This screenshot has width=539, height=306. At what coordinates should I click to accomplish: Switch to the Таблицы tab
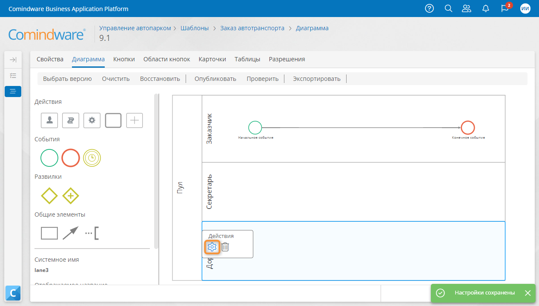point(247,59)
